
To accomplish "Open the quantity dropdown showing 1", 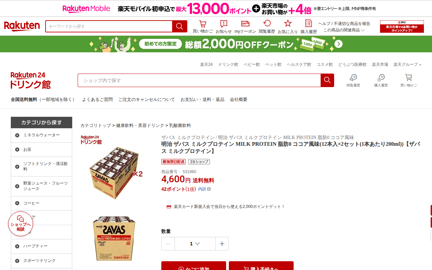I will click(195, 244).
